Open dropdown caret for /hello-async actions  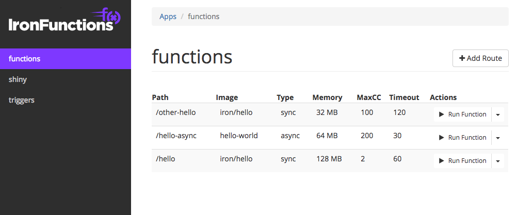[498, 138]
